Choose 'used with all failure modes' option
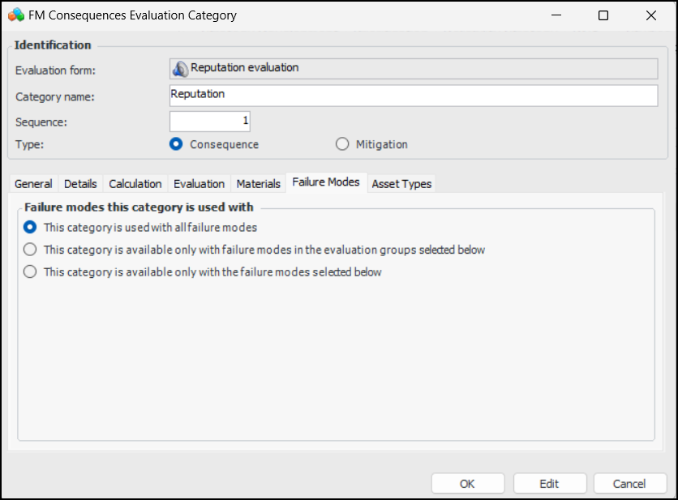This screenshot has width=678, height=500. [x=31, y=228]
